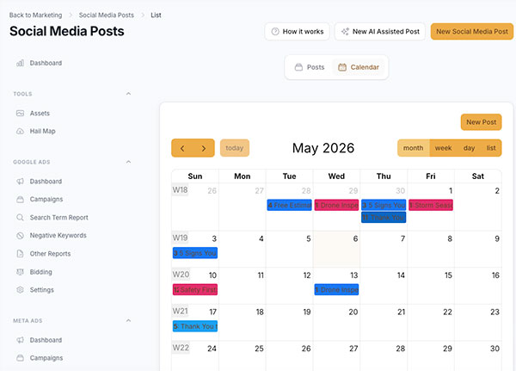Click the New Post button
516x371 pixels.
point(481,122)
